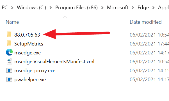Select msedge.VisualElementsManifest.xml file name

pyautogui.click(x=54, y=62)
